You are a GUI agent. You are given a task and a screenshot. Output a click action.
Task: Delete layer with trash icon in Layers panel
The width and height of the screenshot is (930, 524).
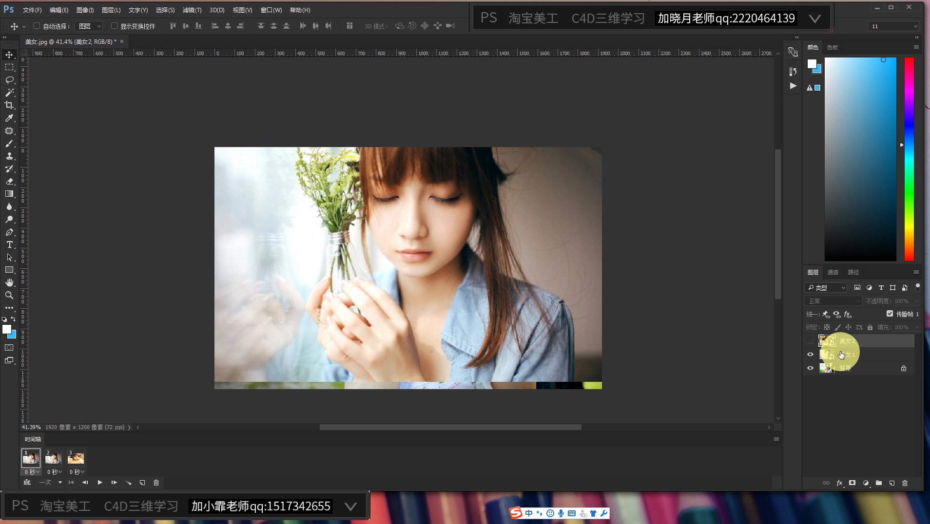pyautogui.click(x=905, y=483)
